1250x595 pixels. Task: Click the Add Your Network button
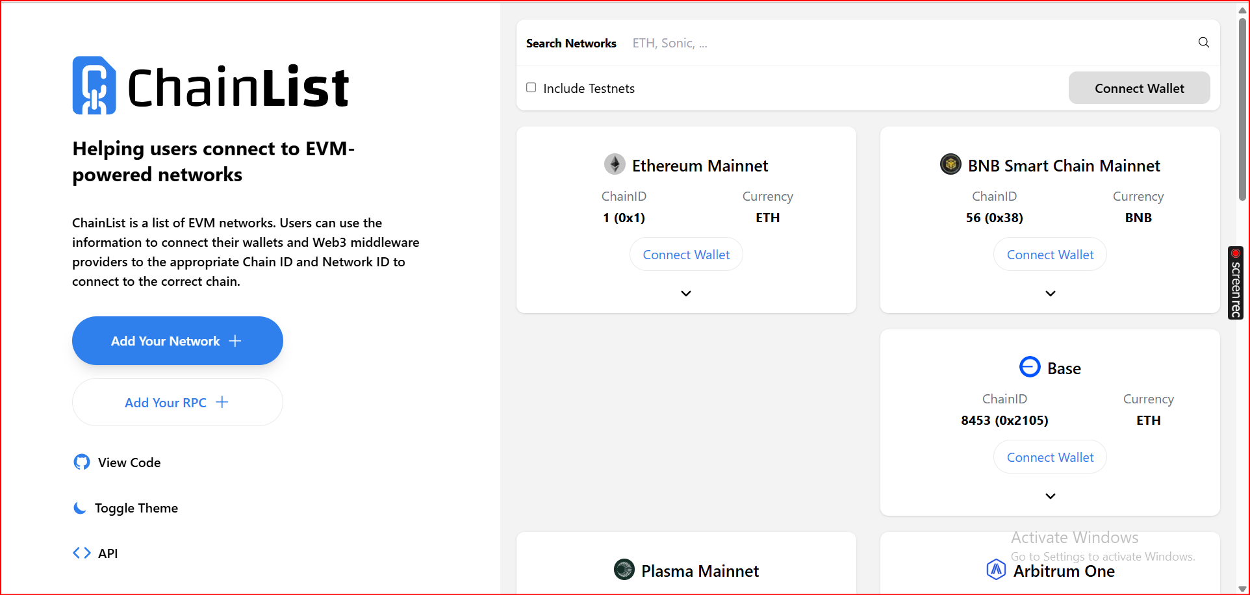pyautogui.click(x=177, y=341)
